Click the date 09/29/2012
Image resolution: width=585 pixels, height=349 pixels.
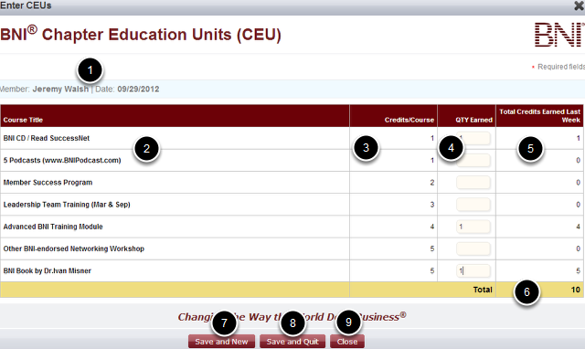[138, 90]
